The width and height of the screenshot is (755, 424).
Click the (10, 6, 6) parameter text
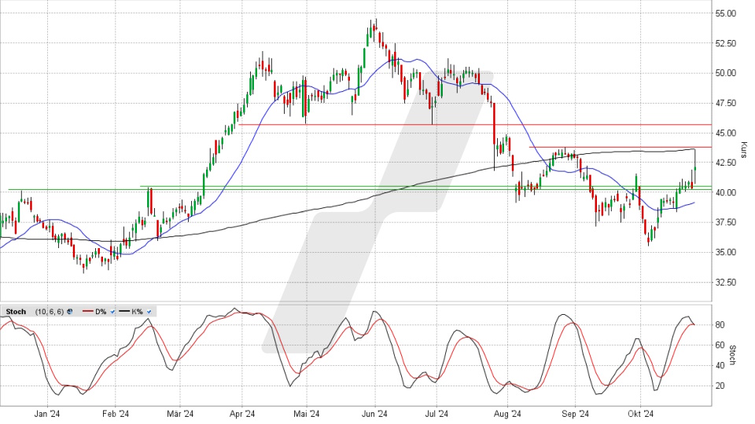pyautogui.click(x=49, y=312)
